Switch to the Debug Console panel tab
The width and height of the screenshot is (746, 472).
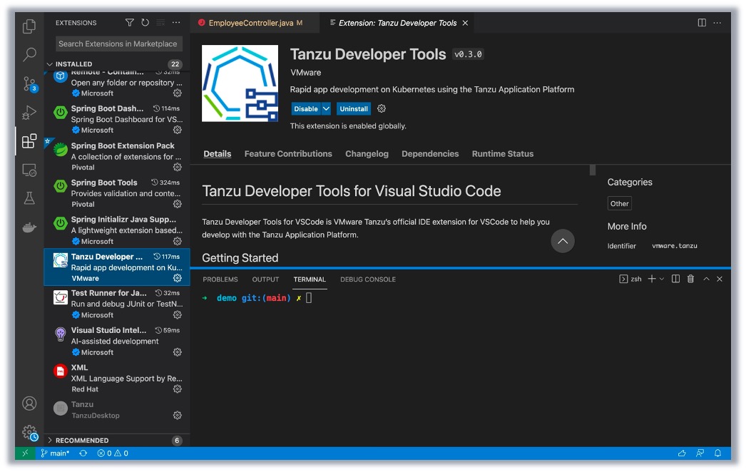tap(367, 279)
